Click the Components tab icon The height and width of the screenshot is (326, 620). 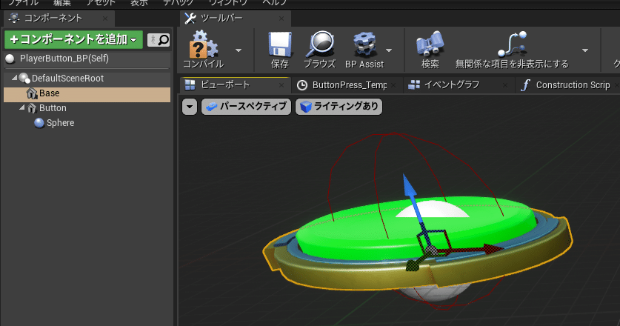coord(15,19)
